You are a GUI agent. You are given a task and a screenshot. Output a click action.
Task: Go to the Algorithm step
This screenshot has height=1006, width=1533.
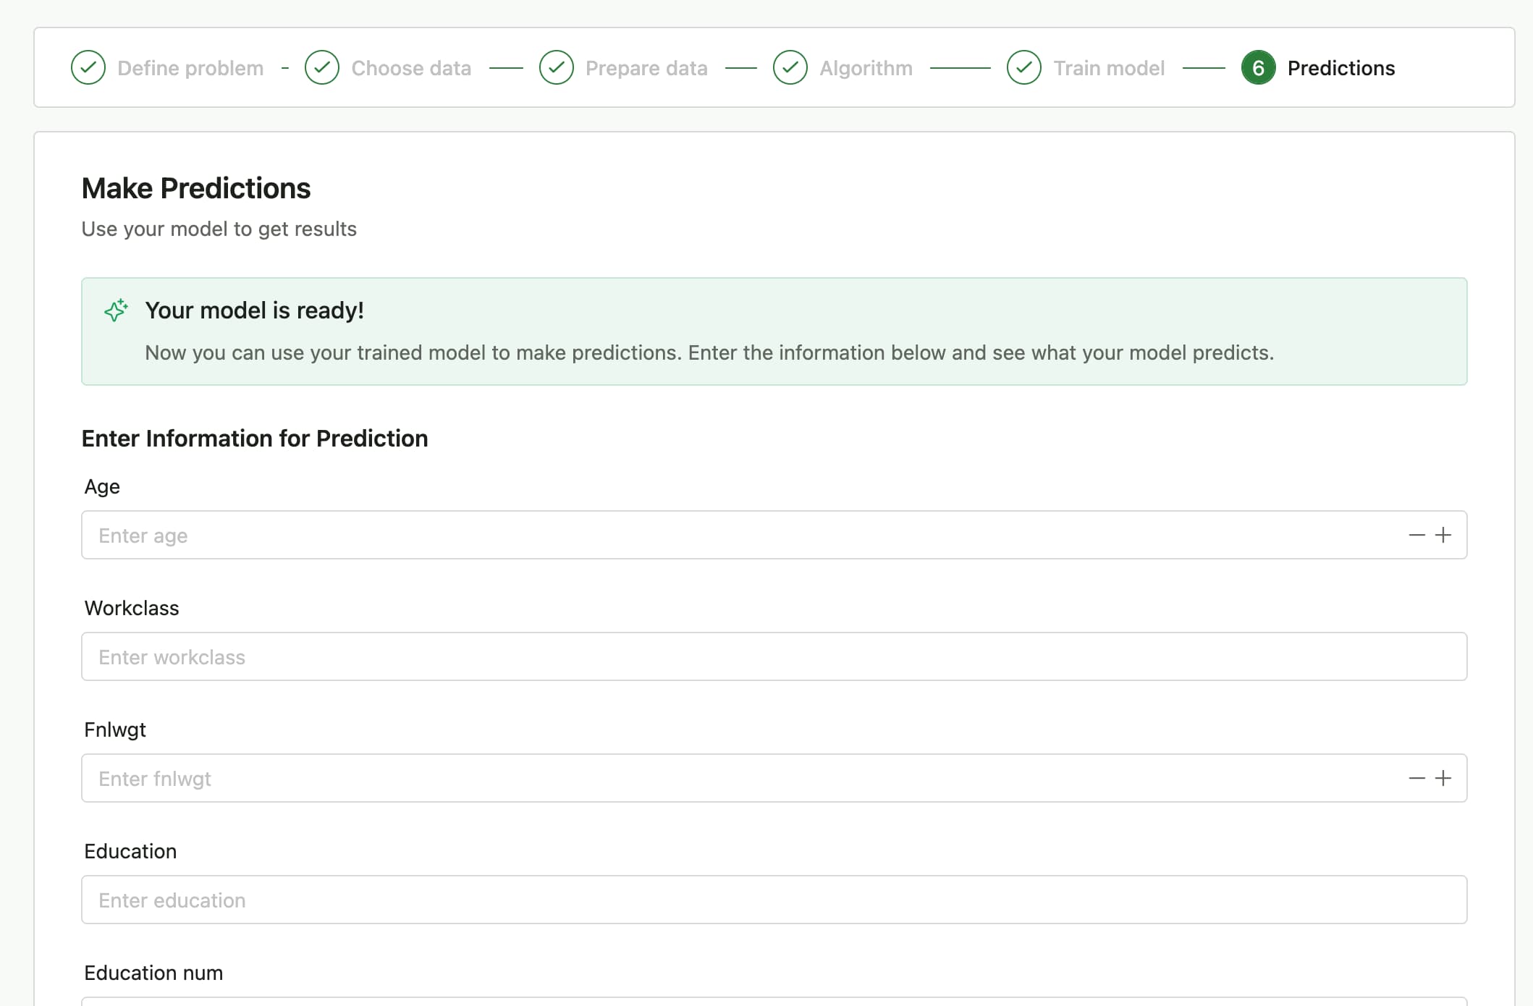tap(866, 68)
